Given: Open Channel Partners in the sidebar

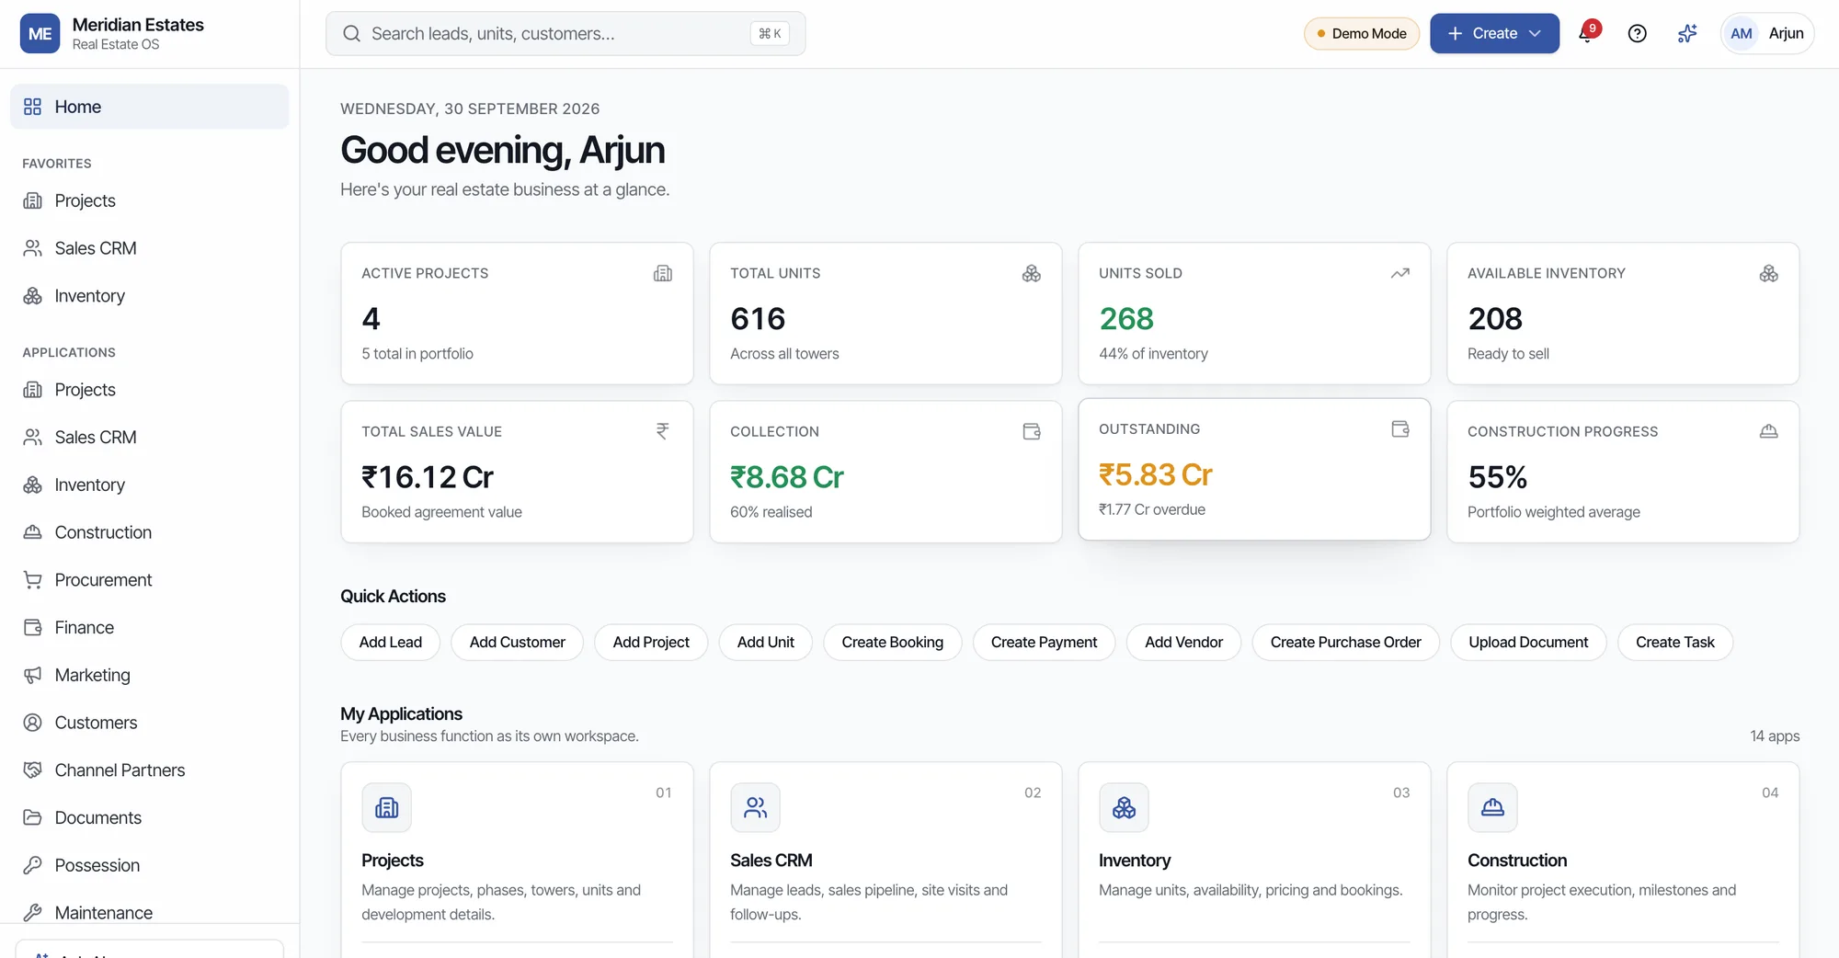Looking at the screenshot, I should [x=150, y=770].
